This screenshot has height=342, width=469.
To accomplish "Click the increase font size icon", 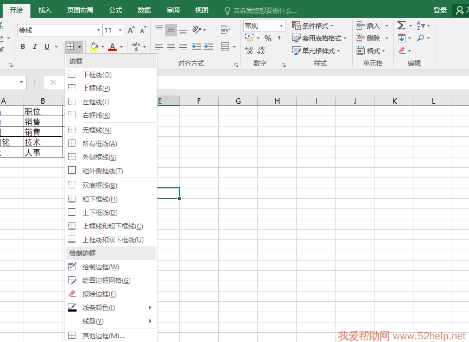I will point(131,30).
